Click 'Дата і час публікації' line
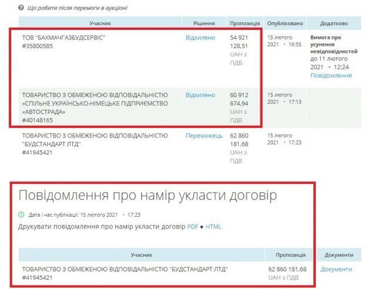391x289 pixels. (x=85, y=215)
